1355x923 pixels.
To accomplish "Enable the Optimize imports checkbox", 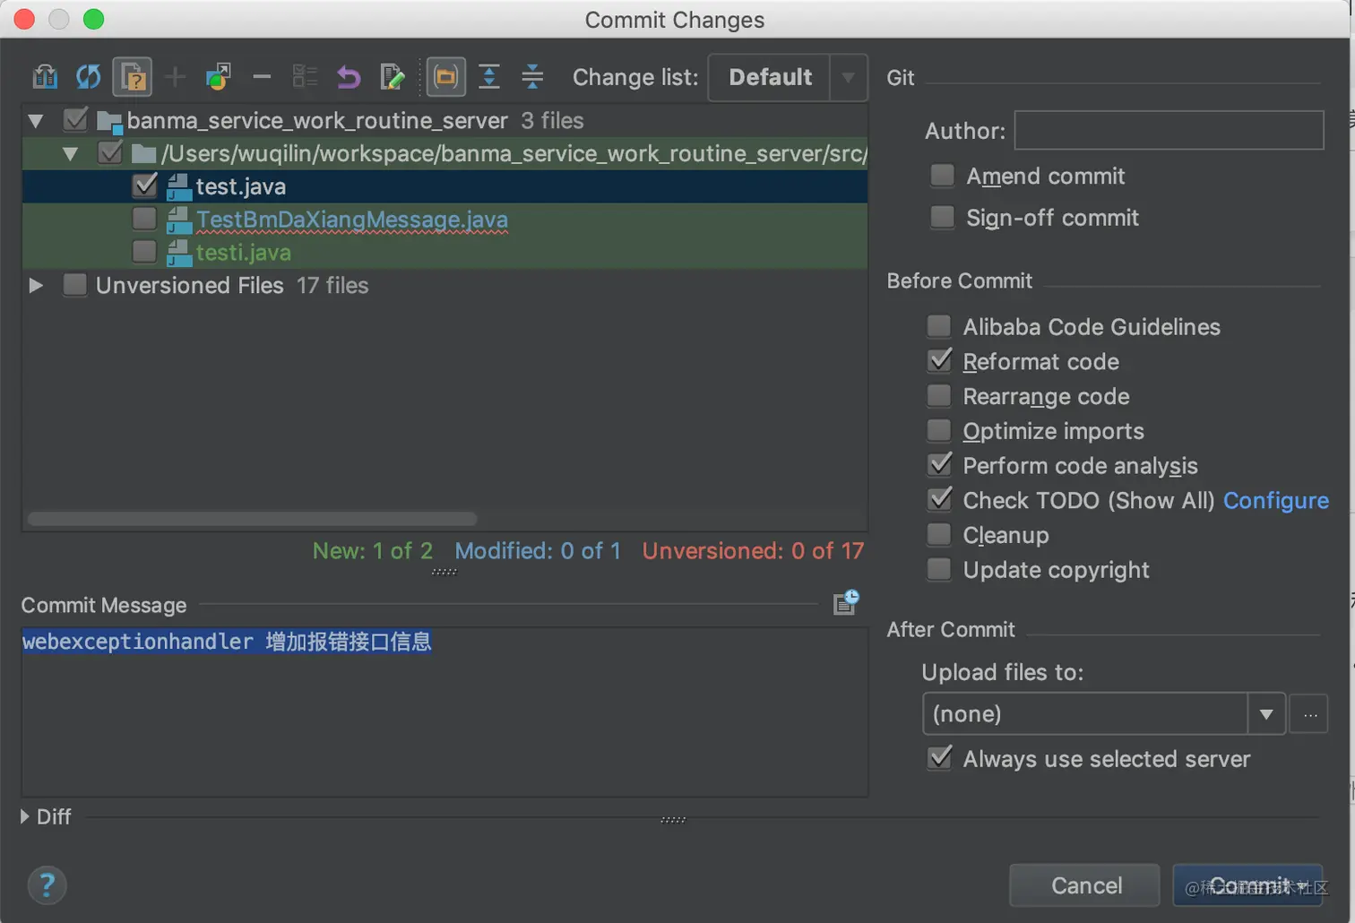I will tap(939, 431).
